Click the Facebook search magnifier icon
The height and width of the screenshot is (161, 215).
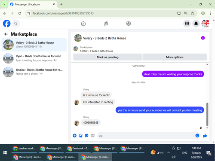16,24
